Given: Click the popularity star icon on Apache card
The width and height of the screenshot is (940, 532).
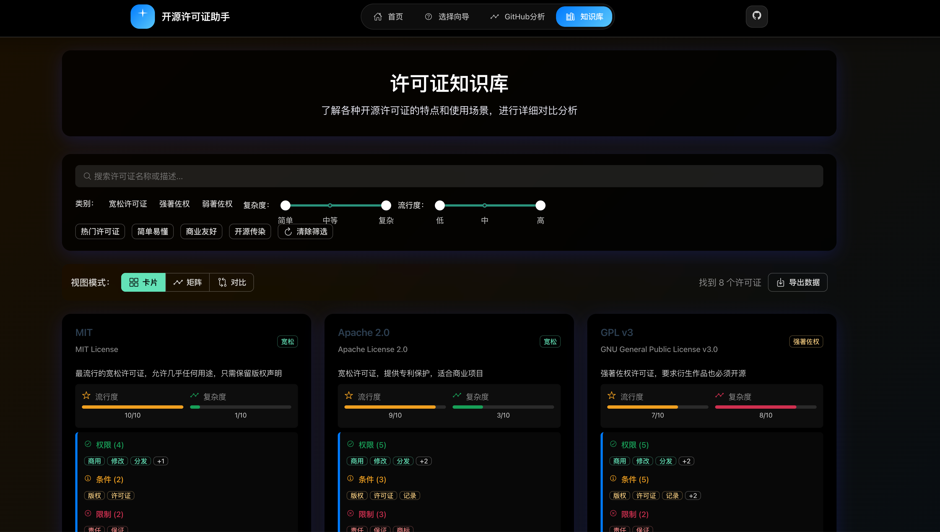Looking at the screenshot, I should click(x=349, y=395).
